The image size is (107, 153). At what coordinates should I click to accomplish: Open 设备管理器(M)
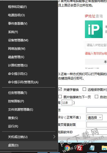(x=29, y=40)
